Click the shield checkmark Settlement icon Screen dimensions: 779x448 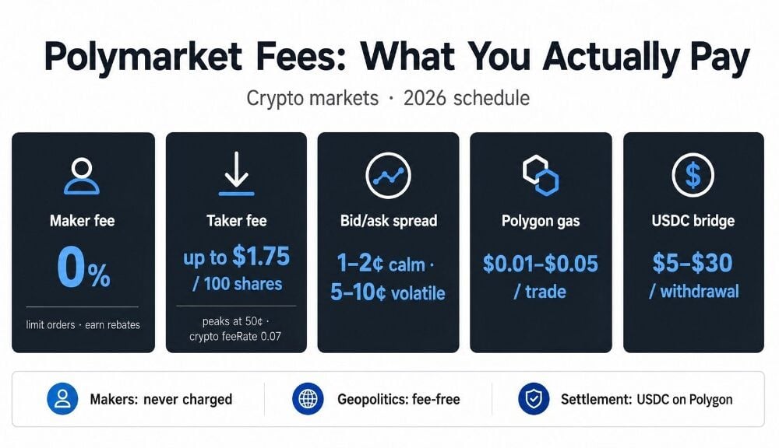(534, 399)
